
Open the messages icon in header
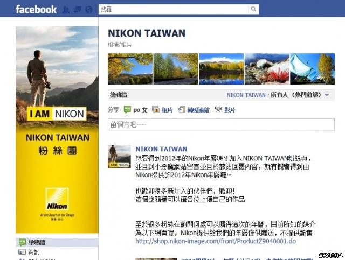coord(77,10)
